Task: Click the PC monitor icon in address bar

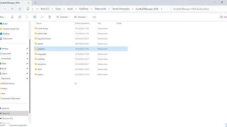Action: pyautogui.click(x=28, y=9)
